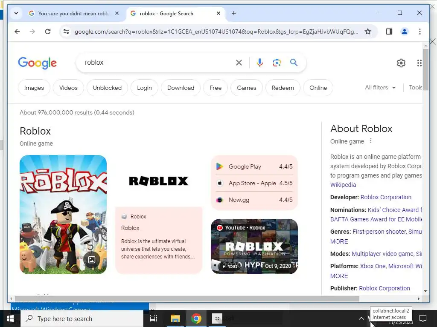Screen dimensions: 437x327
Task: Close the roblox Google Search tab
Action: pos(218,13)
